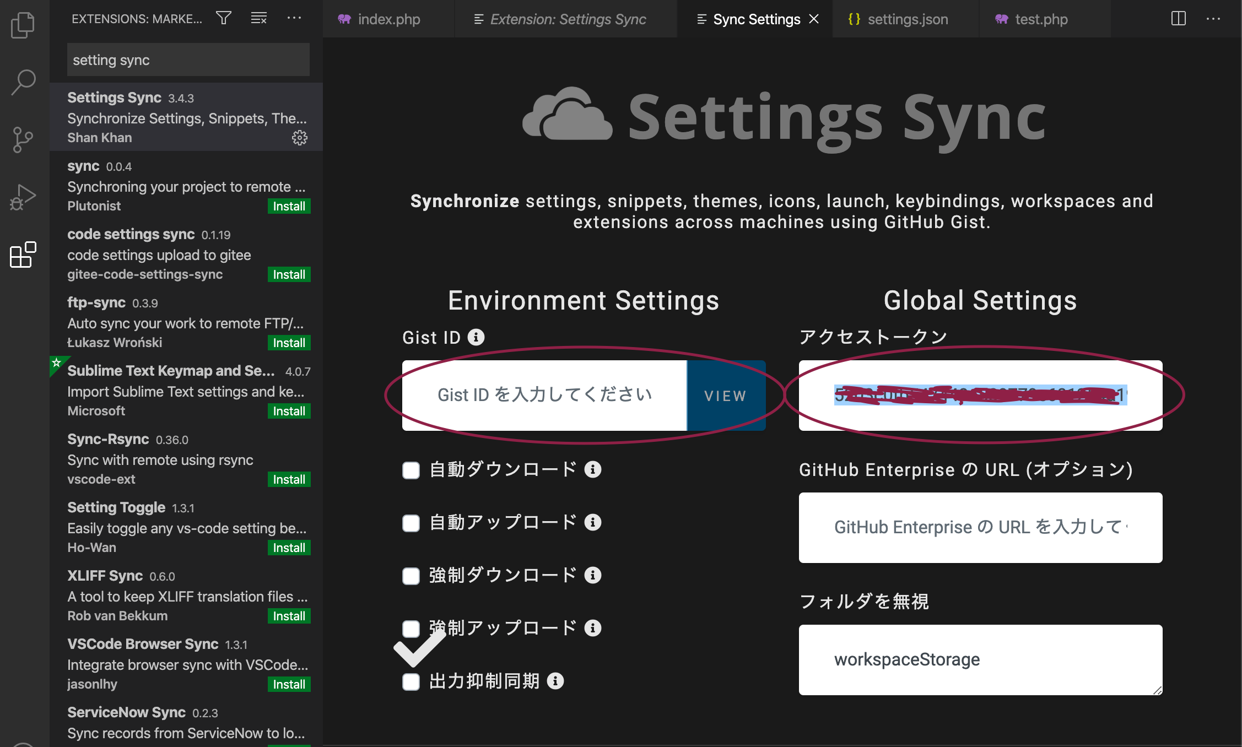
Task: Enable the 自動ダウンロード checkbox
Action: pos(410,470)
